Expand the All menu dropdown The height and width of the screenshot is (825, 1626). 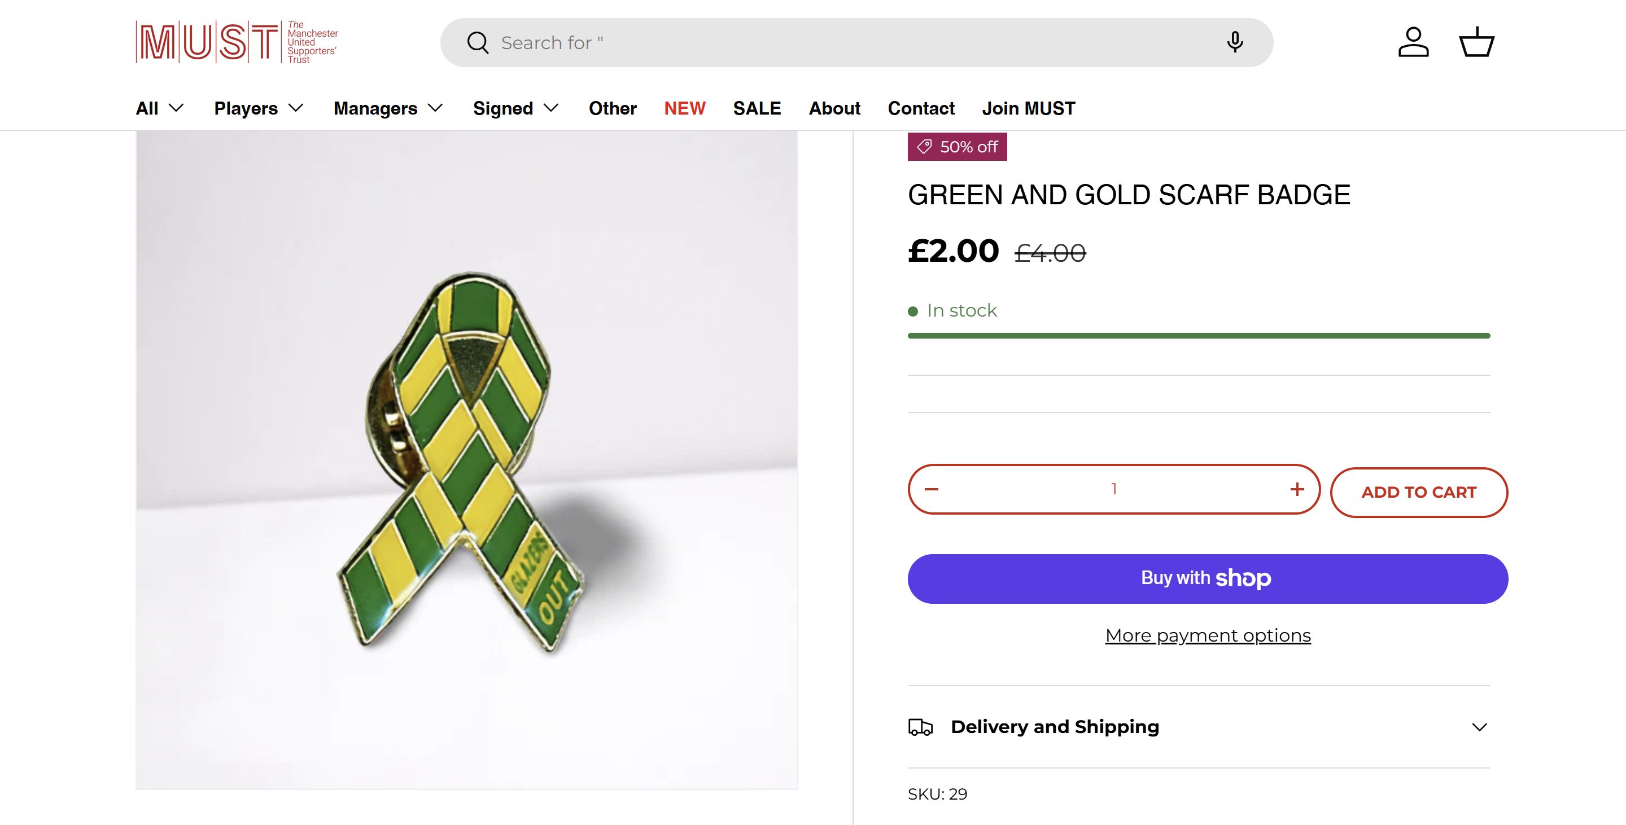pyautogui.click(x=160, y=108)
